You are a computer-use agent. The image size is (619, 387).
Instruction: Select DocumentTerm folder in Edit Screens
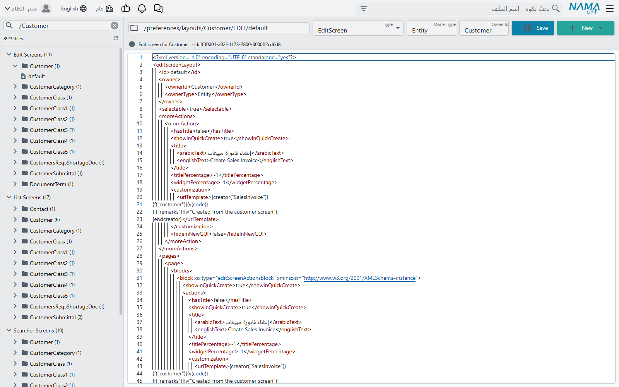pos(51,184)
